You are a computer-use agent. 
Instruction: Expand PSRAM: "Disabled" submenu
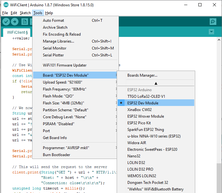[x=75, y=124]
